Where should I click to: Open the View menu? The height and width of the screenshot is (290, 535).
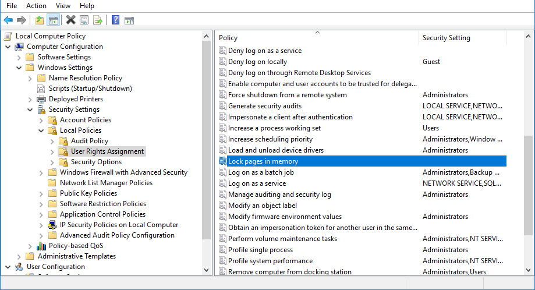(x=63, y=6)
